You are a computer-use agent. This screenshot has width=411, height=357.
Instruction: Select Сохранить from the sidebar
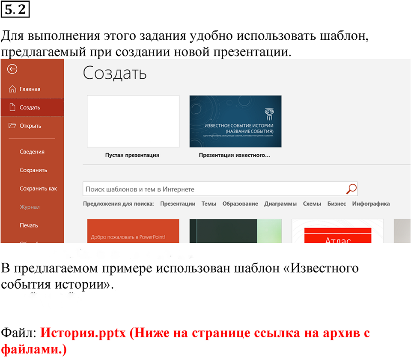[x=33, y=170]
